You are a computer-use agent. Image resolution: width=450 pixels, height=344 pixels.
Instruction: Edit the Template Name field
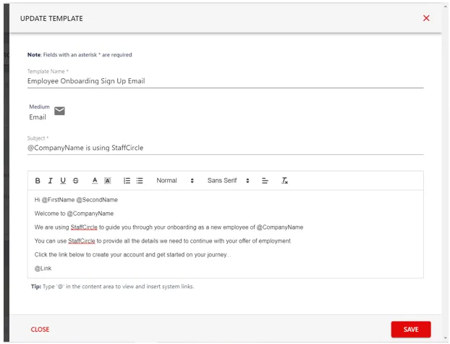tap(225, 81)
